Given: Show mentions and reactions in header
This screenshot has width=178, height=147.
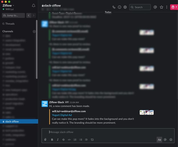Looking at the screenshot, I should click(155, 7).
